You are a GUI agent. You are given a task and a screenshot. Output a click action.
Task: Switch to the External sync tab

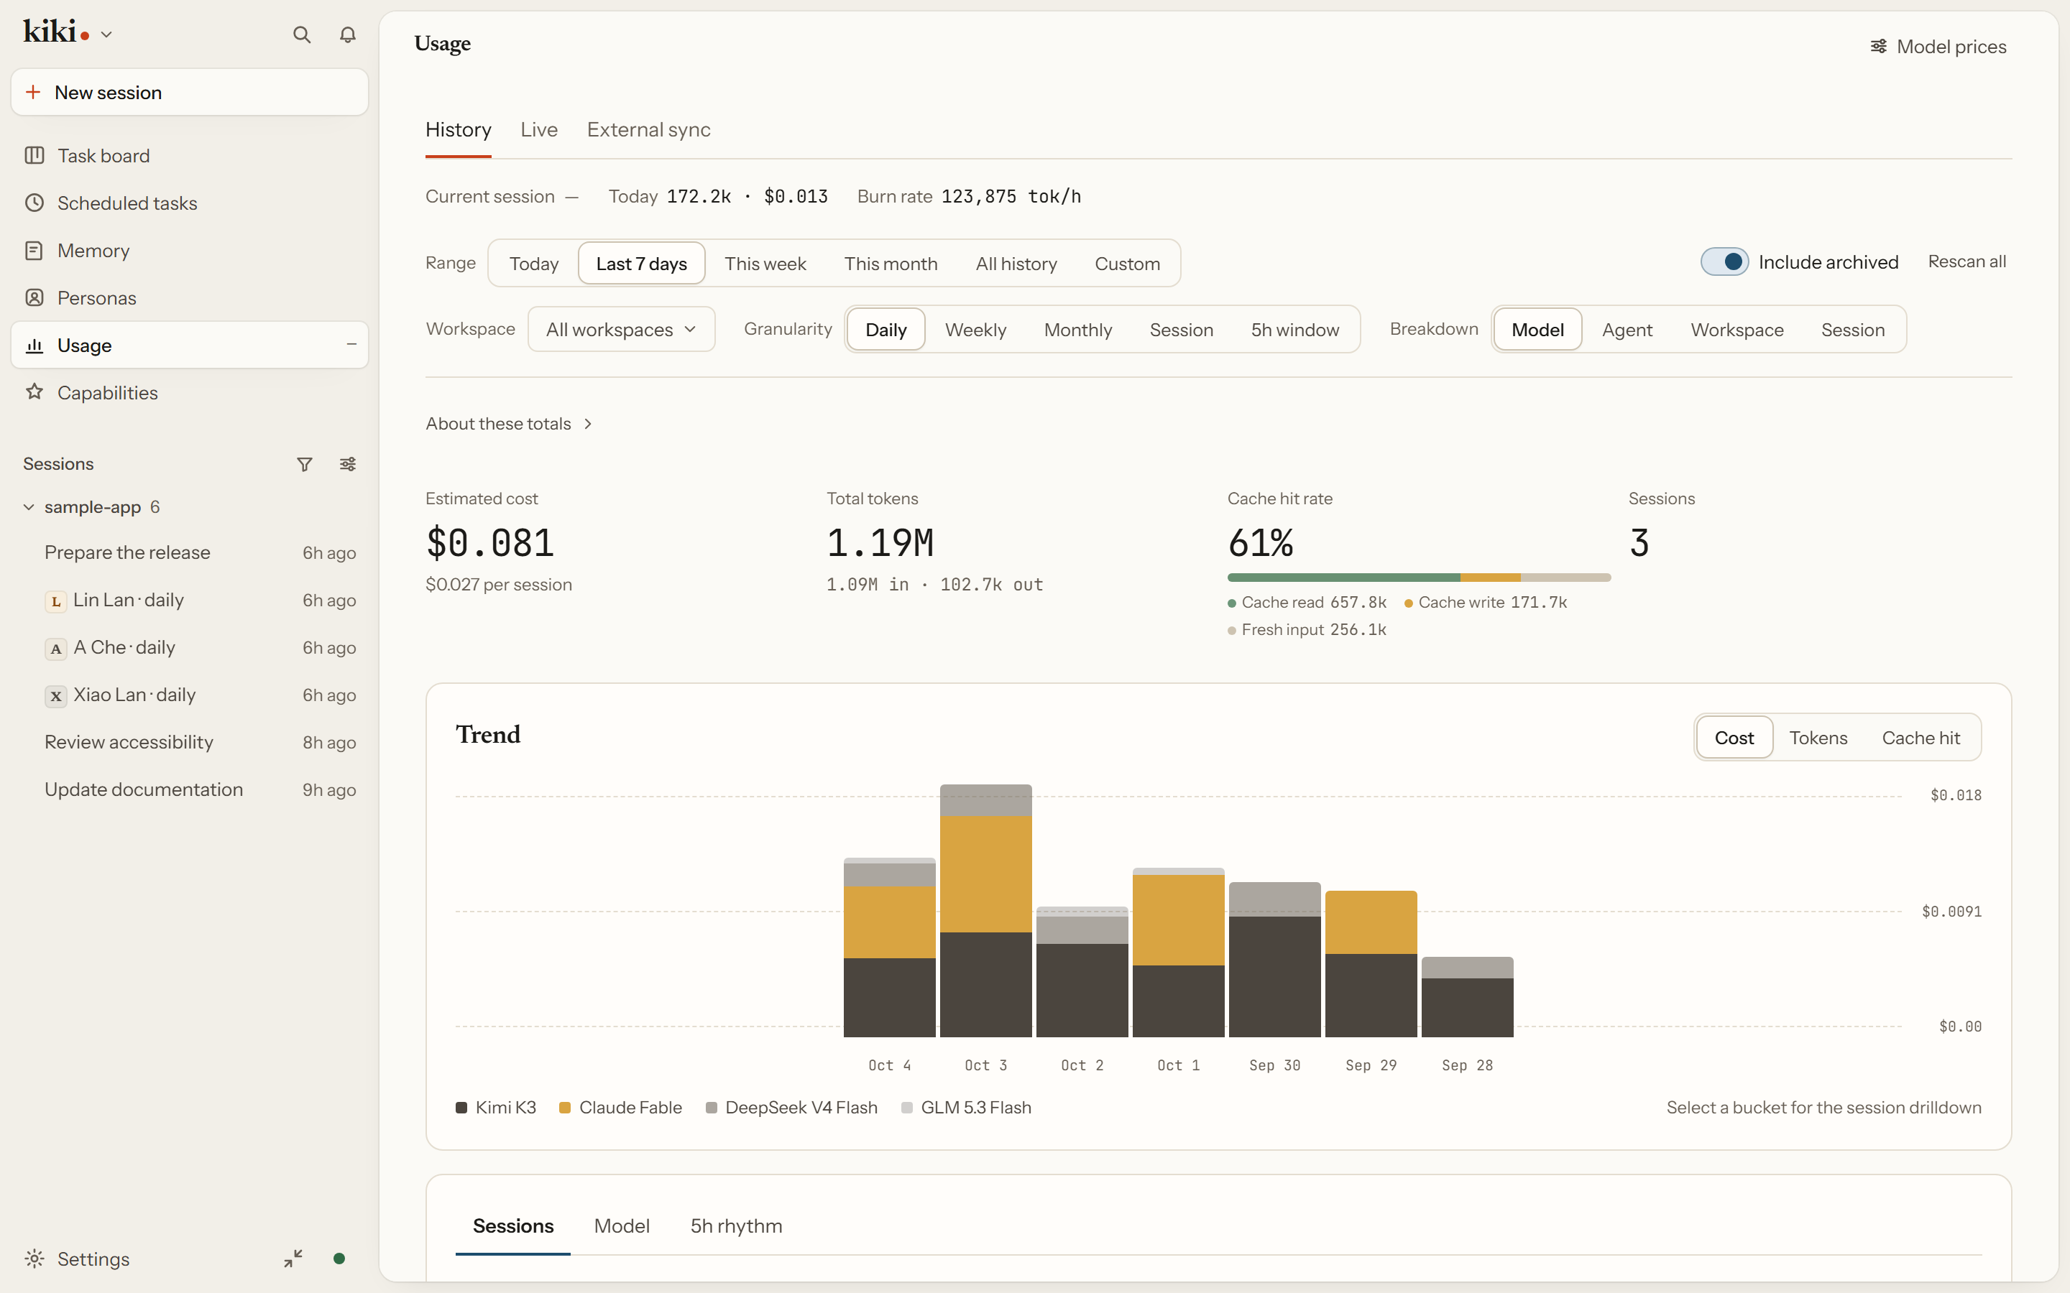(x=648, y=130)
